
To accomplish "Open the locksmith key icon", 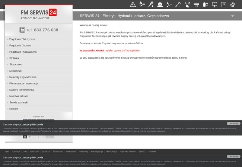I will (x=169, y=4).
